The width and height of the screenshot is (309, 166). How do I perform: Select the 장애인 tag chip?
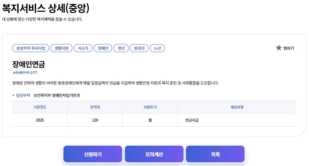point(103,48)
